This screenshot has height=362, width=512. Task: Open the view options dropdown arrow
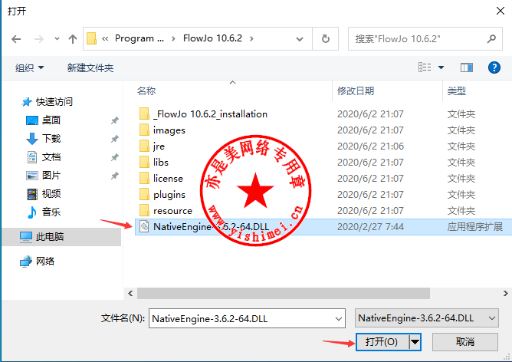pos(441,67)
